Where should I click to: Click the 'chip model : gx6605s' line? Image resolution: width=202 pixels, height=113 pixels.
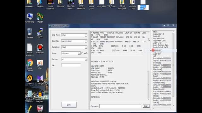click(103, 68)
